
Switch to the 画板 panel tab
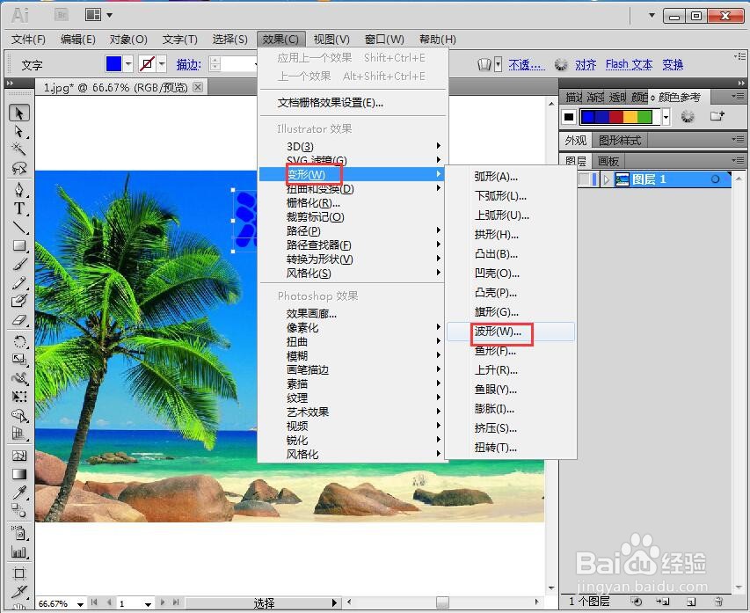(x=607, y=159)
